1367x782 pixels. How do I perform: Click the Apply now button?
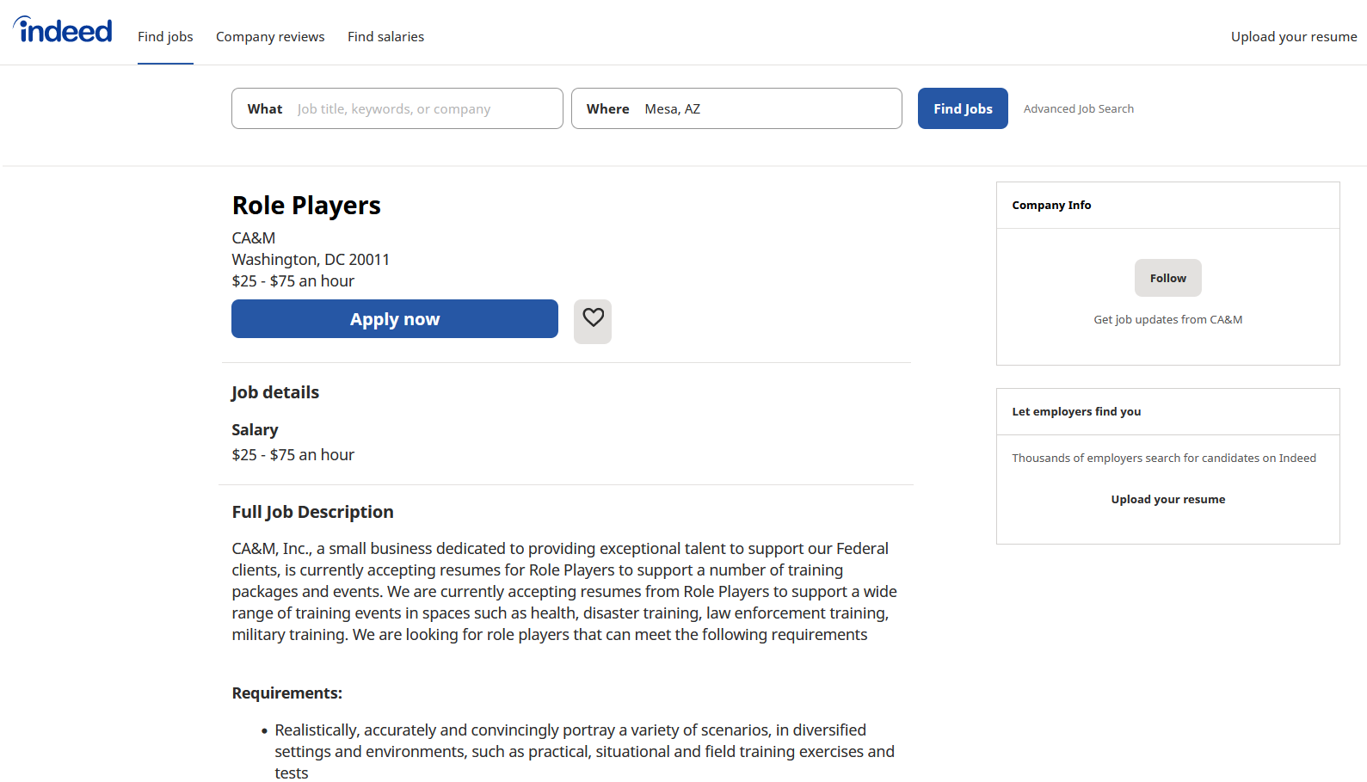point(395,319)
